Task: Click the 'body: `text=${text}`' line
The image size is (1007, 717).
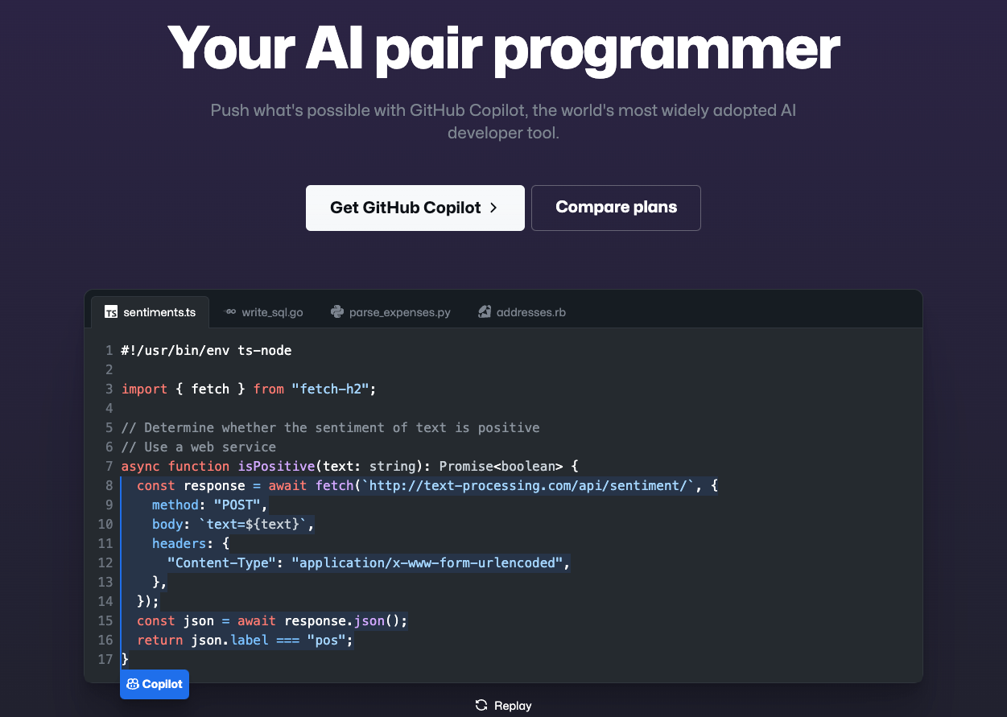Action: 233,524
